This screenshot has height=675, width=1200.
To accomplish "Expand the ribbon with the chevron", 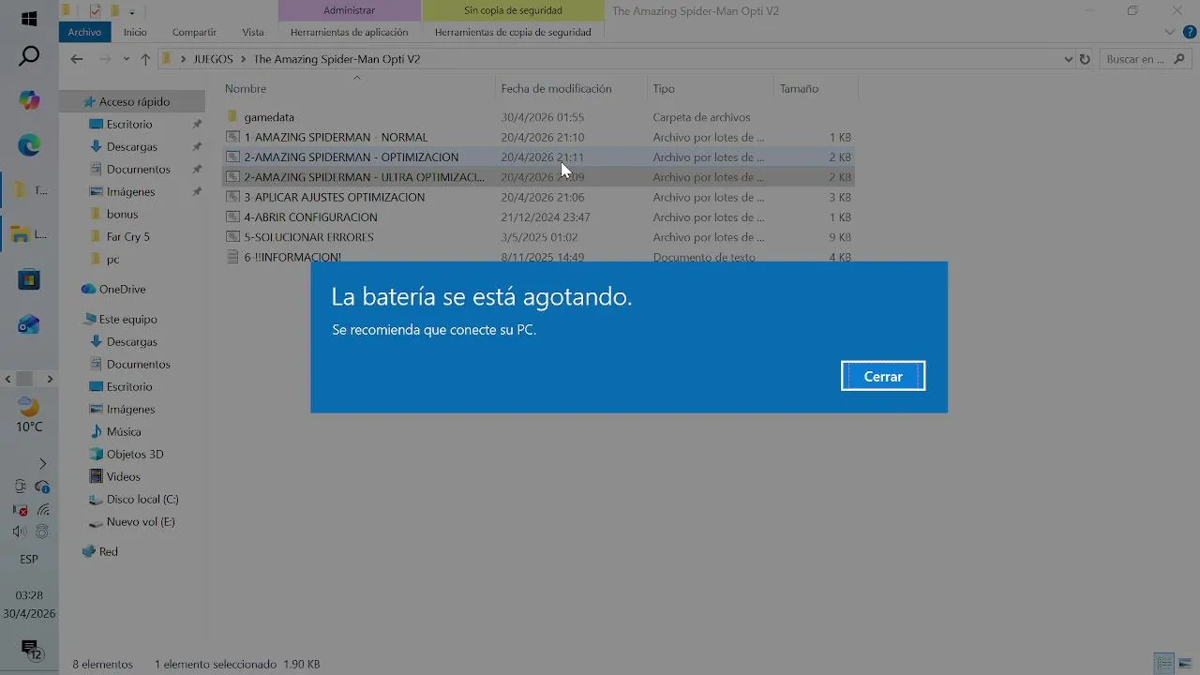I will 1169,32.
